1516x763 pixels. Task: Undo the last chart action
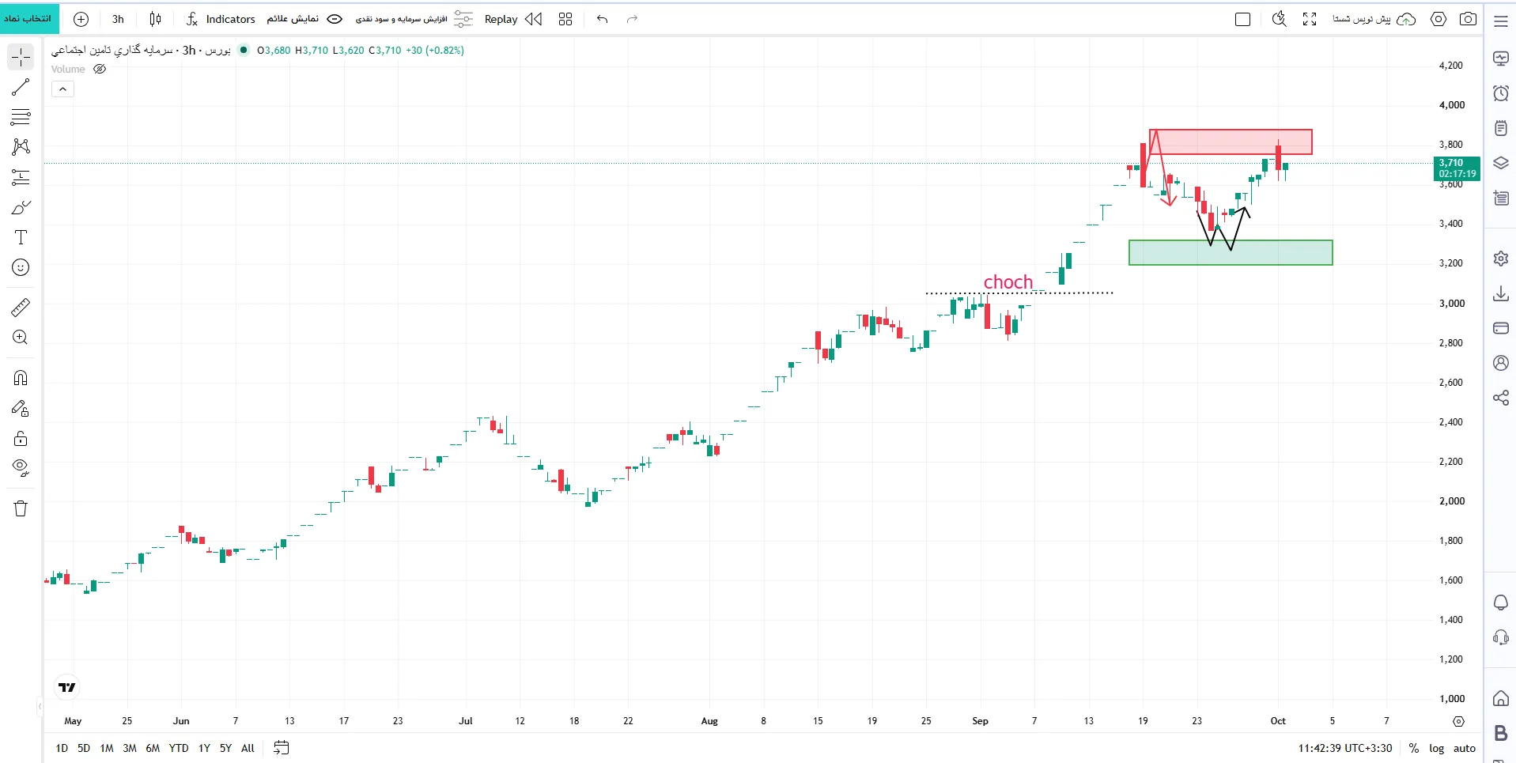click(x=603, y=19)
